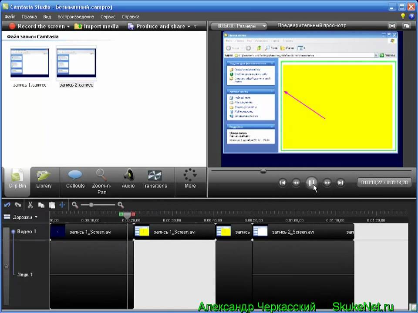418x313 pixels.
Task: Click the Paste icon in timeline toolbar
Action: point(52,205)
